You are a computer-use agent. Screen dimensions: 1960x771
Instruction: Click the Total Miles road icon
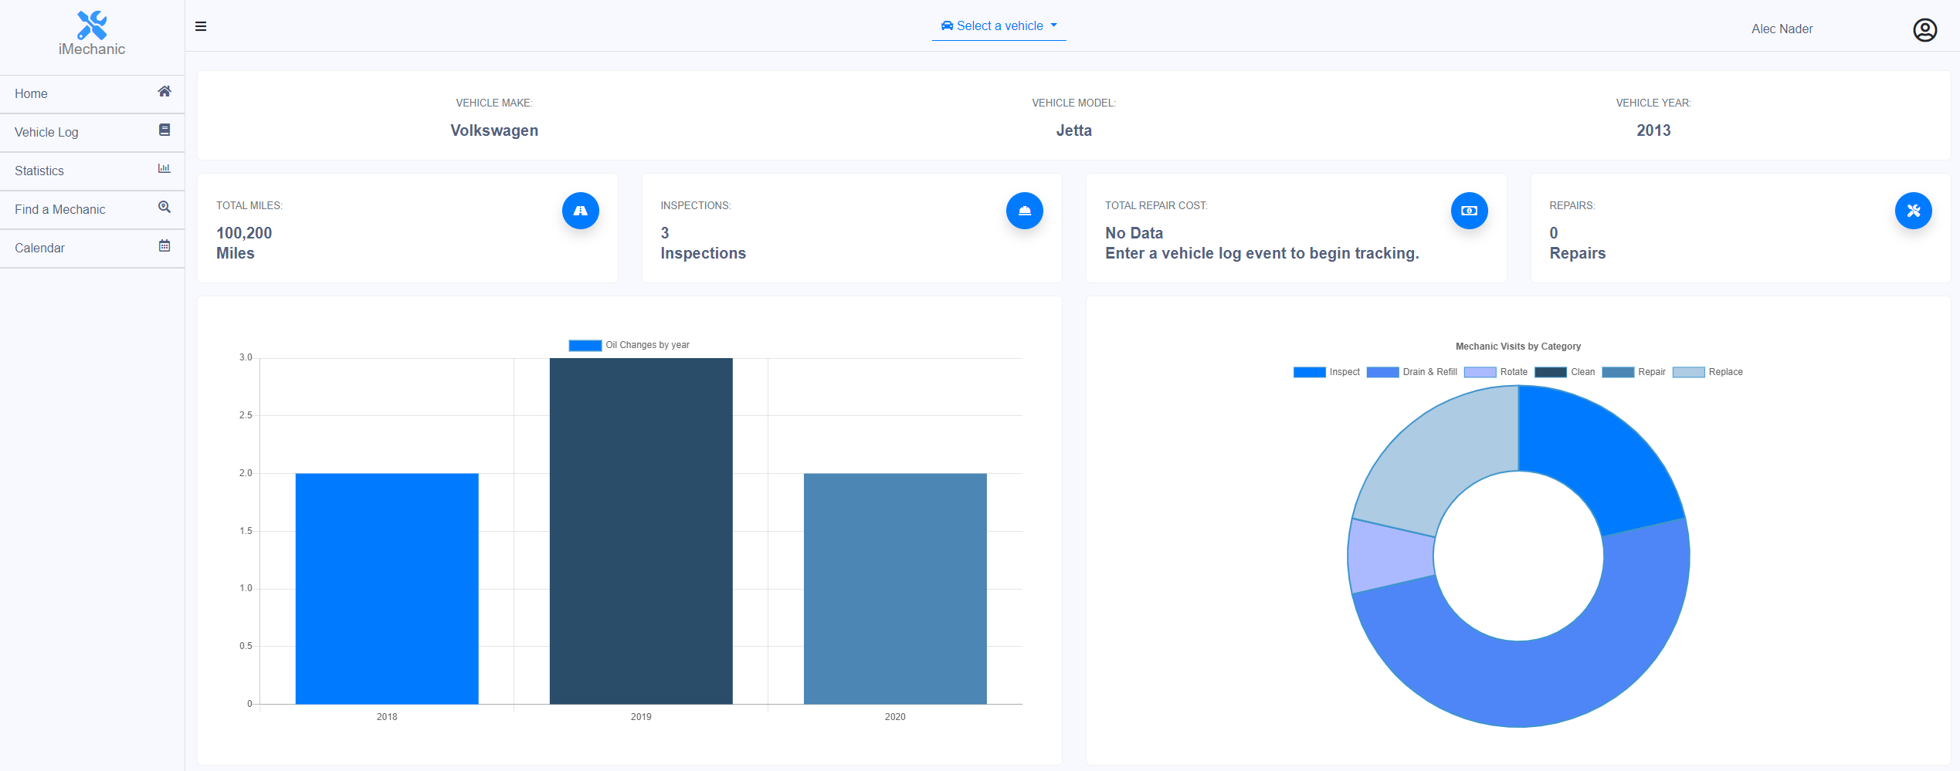coord(581,211)
